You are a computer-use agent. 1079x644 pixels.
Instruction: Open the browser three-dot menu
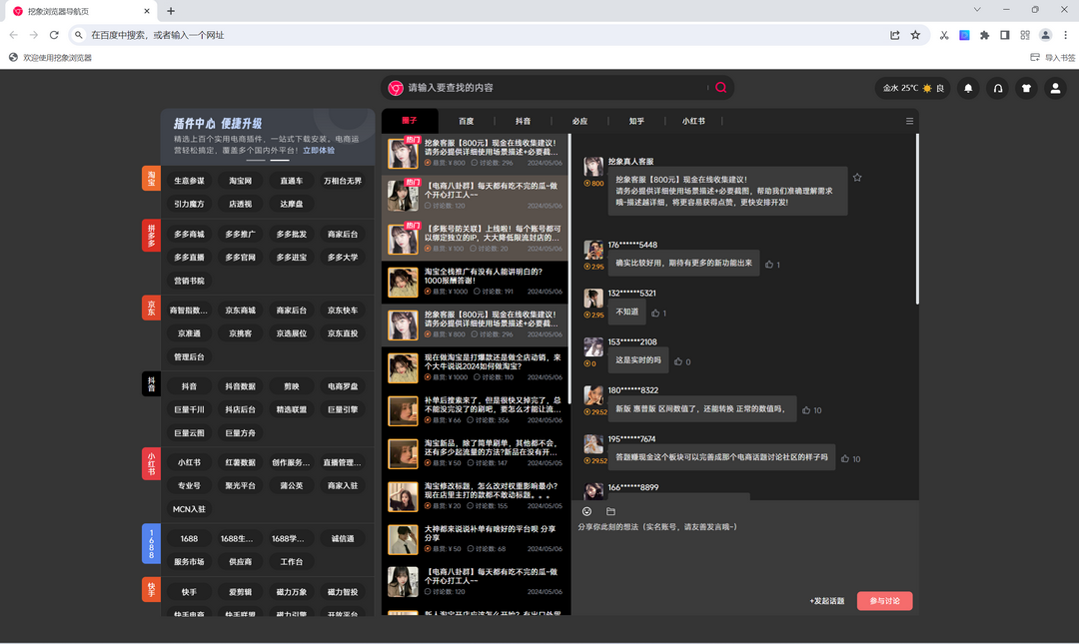[x=1066, y=34]
